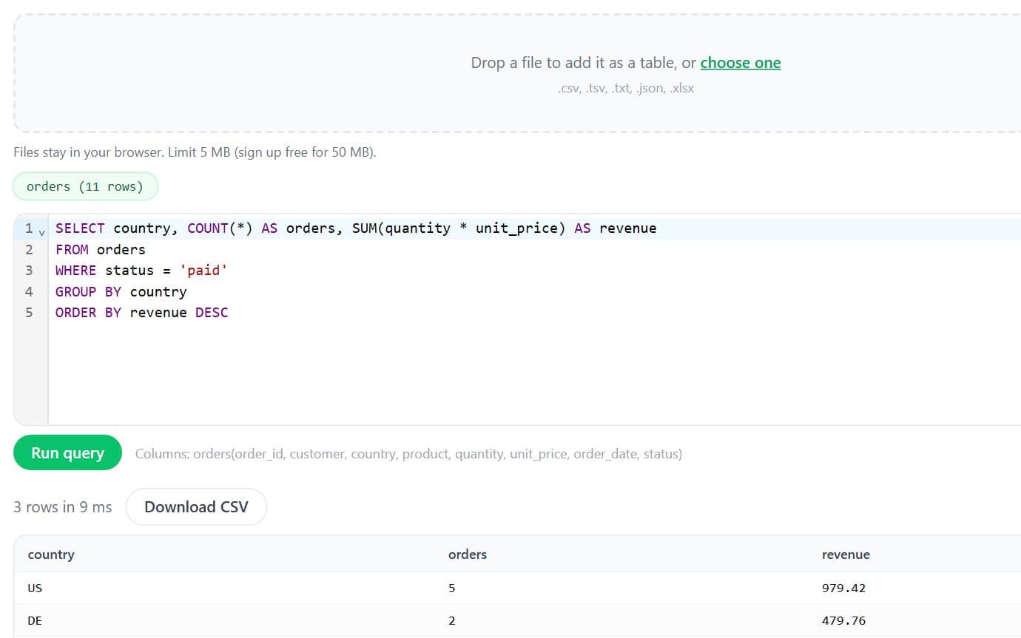Viewport: 1021px width, 638px height.
Task: Click line number 5 in the gutter
Action: point(30,313)
